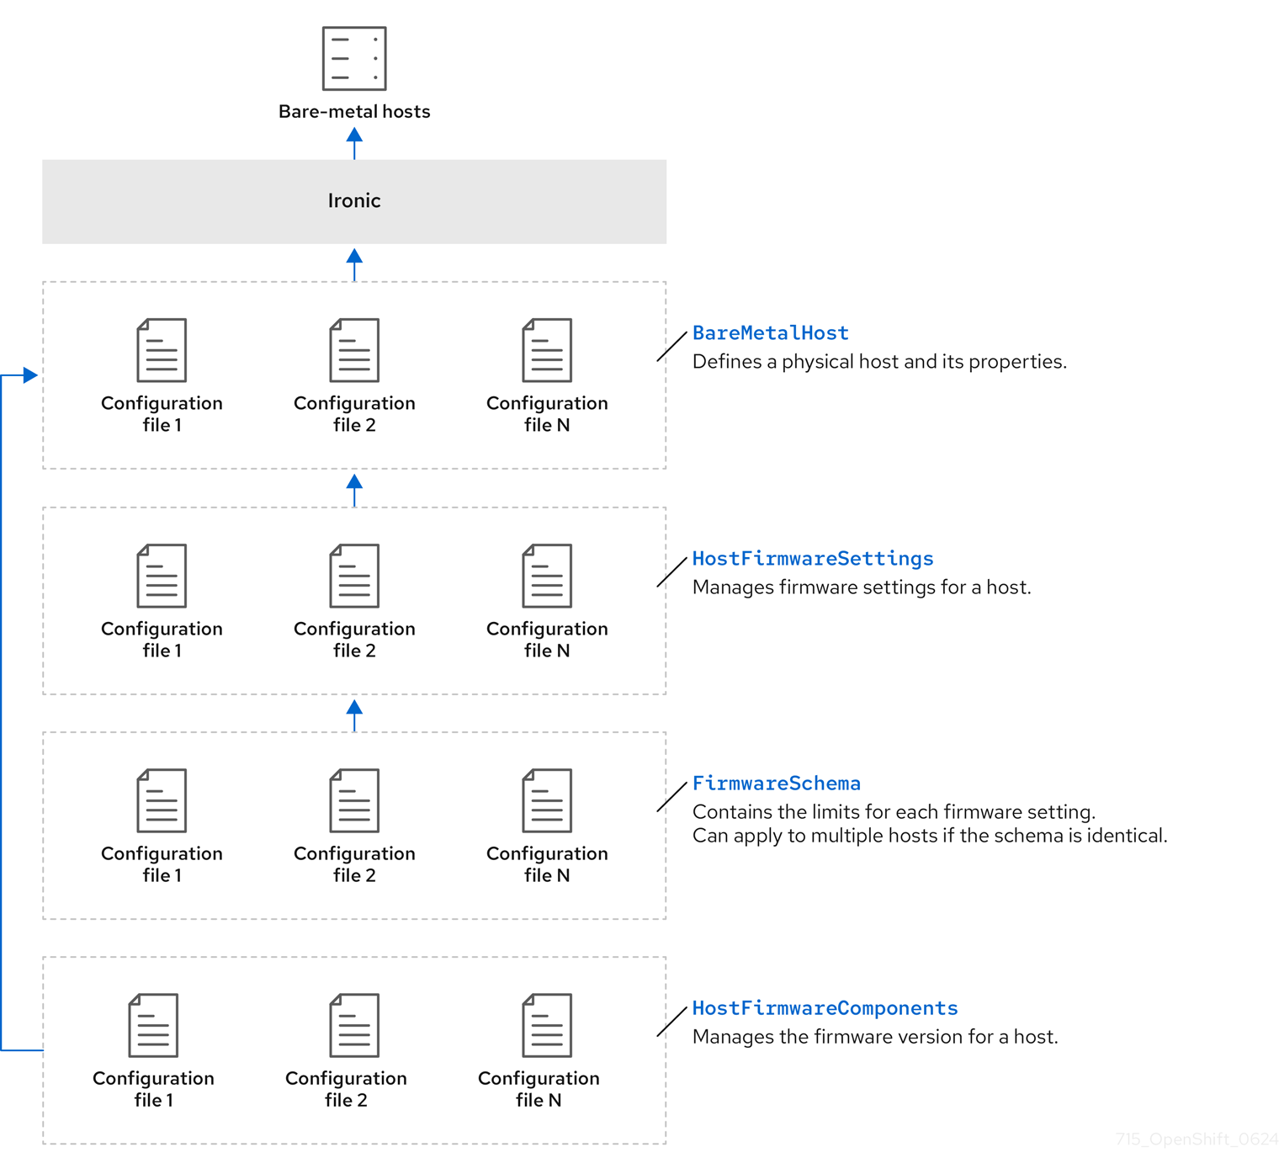Select Configuration file 2 icon in BareMetalHost row

(x=354, y=350)
